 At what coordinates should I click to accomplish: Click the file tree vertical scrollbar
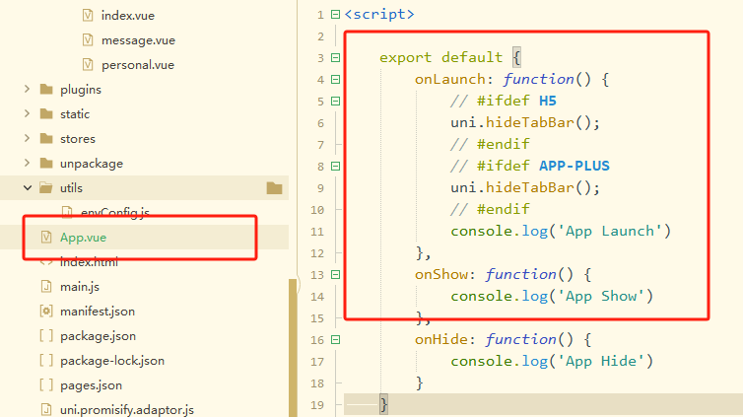[293, 345]
